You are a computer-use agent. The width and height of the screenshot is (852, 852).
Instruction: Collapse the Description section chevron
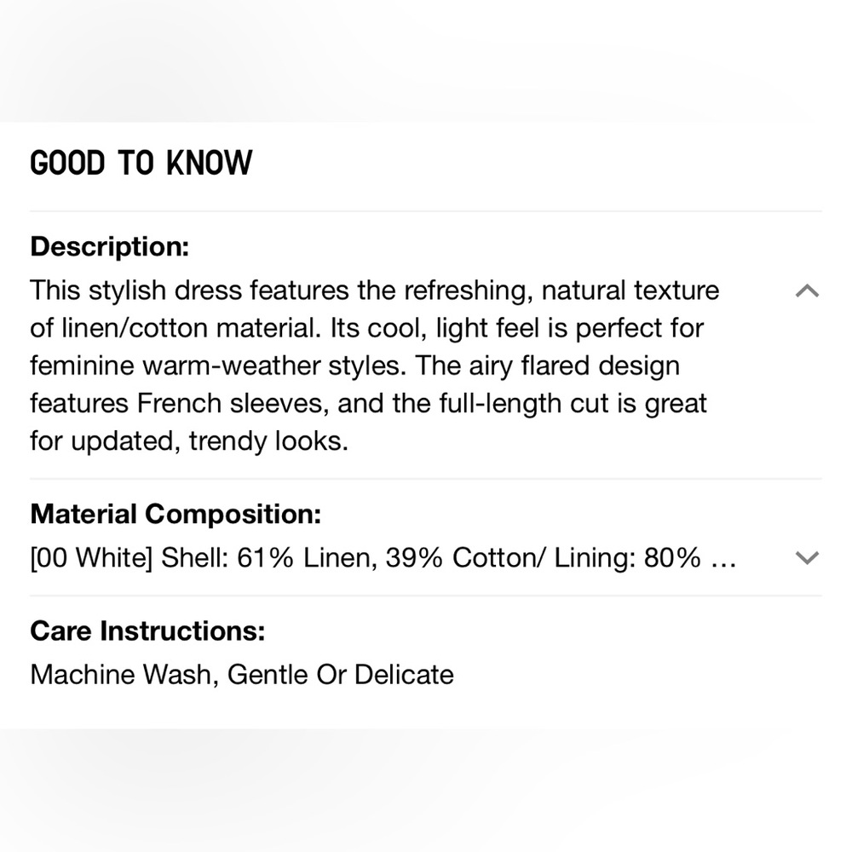(x=807, y=291)
